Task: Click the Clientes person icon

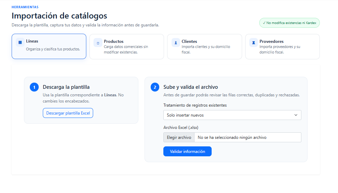Action: [x=176, y=43]
